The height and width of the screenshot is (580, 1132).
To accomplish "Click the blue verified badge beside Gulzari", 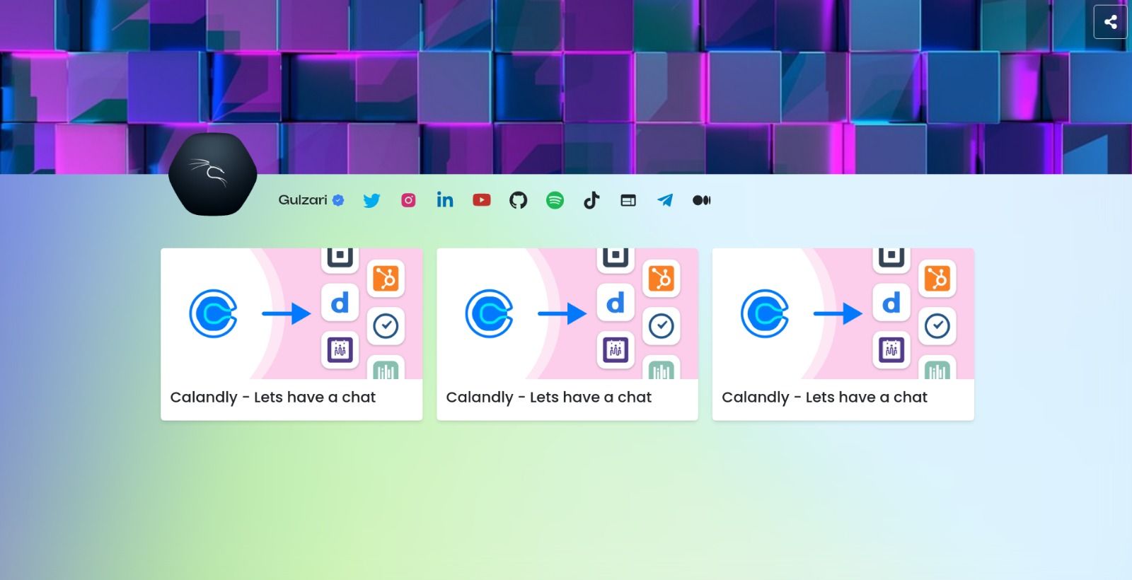I will (338, 200).
